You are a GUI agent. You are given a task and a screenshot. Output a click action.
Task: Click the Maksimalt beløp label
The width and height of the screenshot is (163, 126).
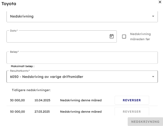tap(23, 66)
